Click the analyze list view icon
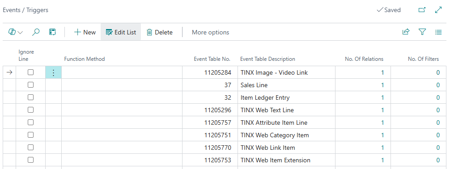The width and height of the screenshot is (450, 169). click(x=52, y=32)
